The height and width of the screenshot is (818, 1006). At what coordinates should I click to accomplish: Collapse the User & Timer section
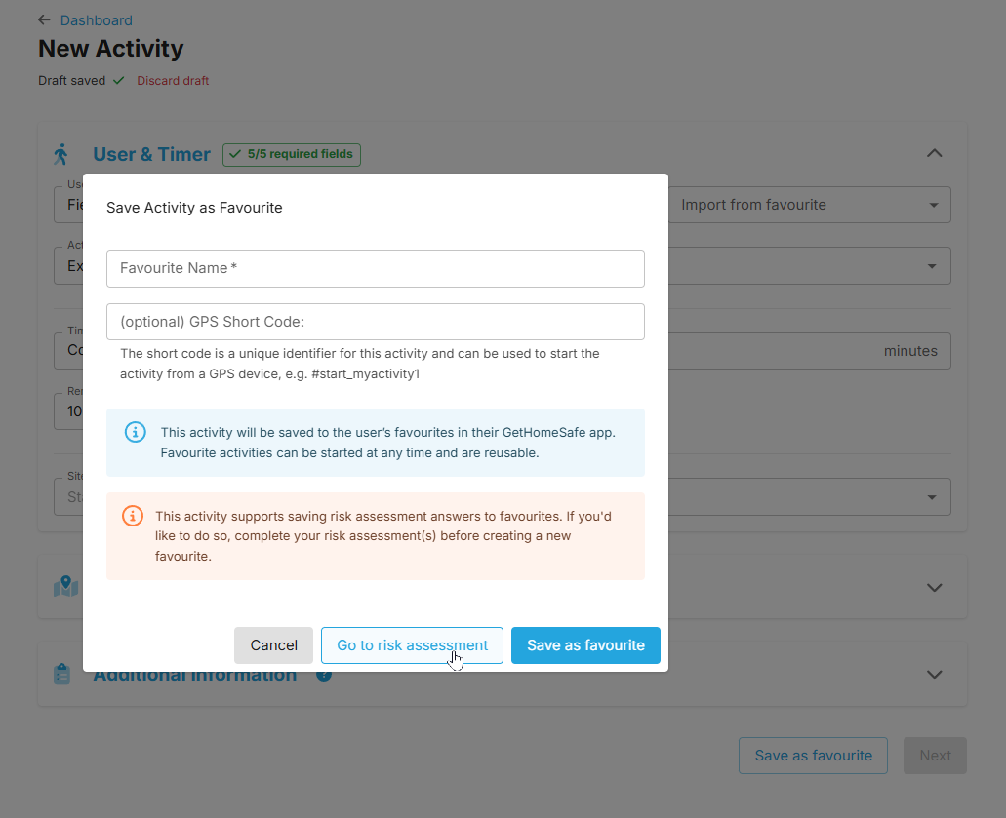934,153
